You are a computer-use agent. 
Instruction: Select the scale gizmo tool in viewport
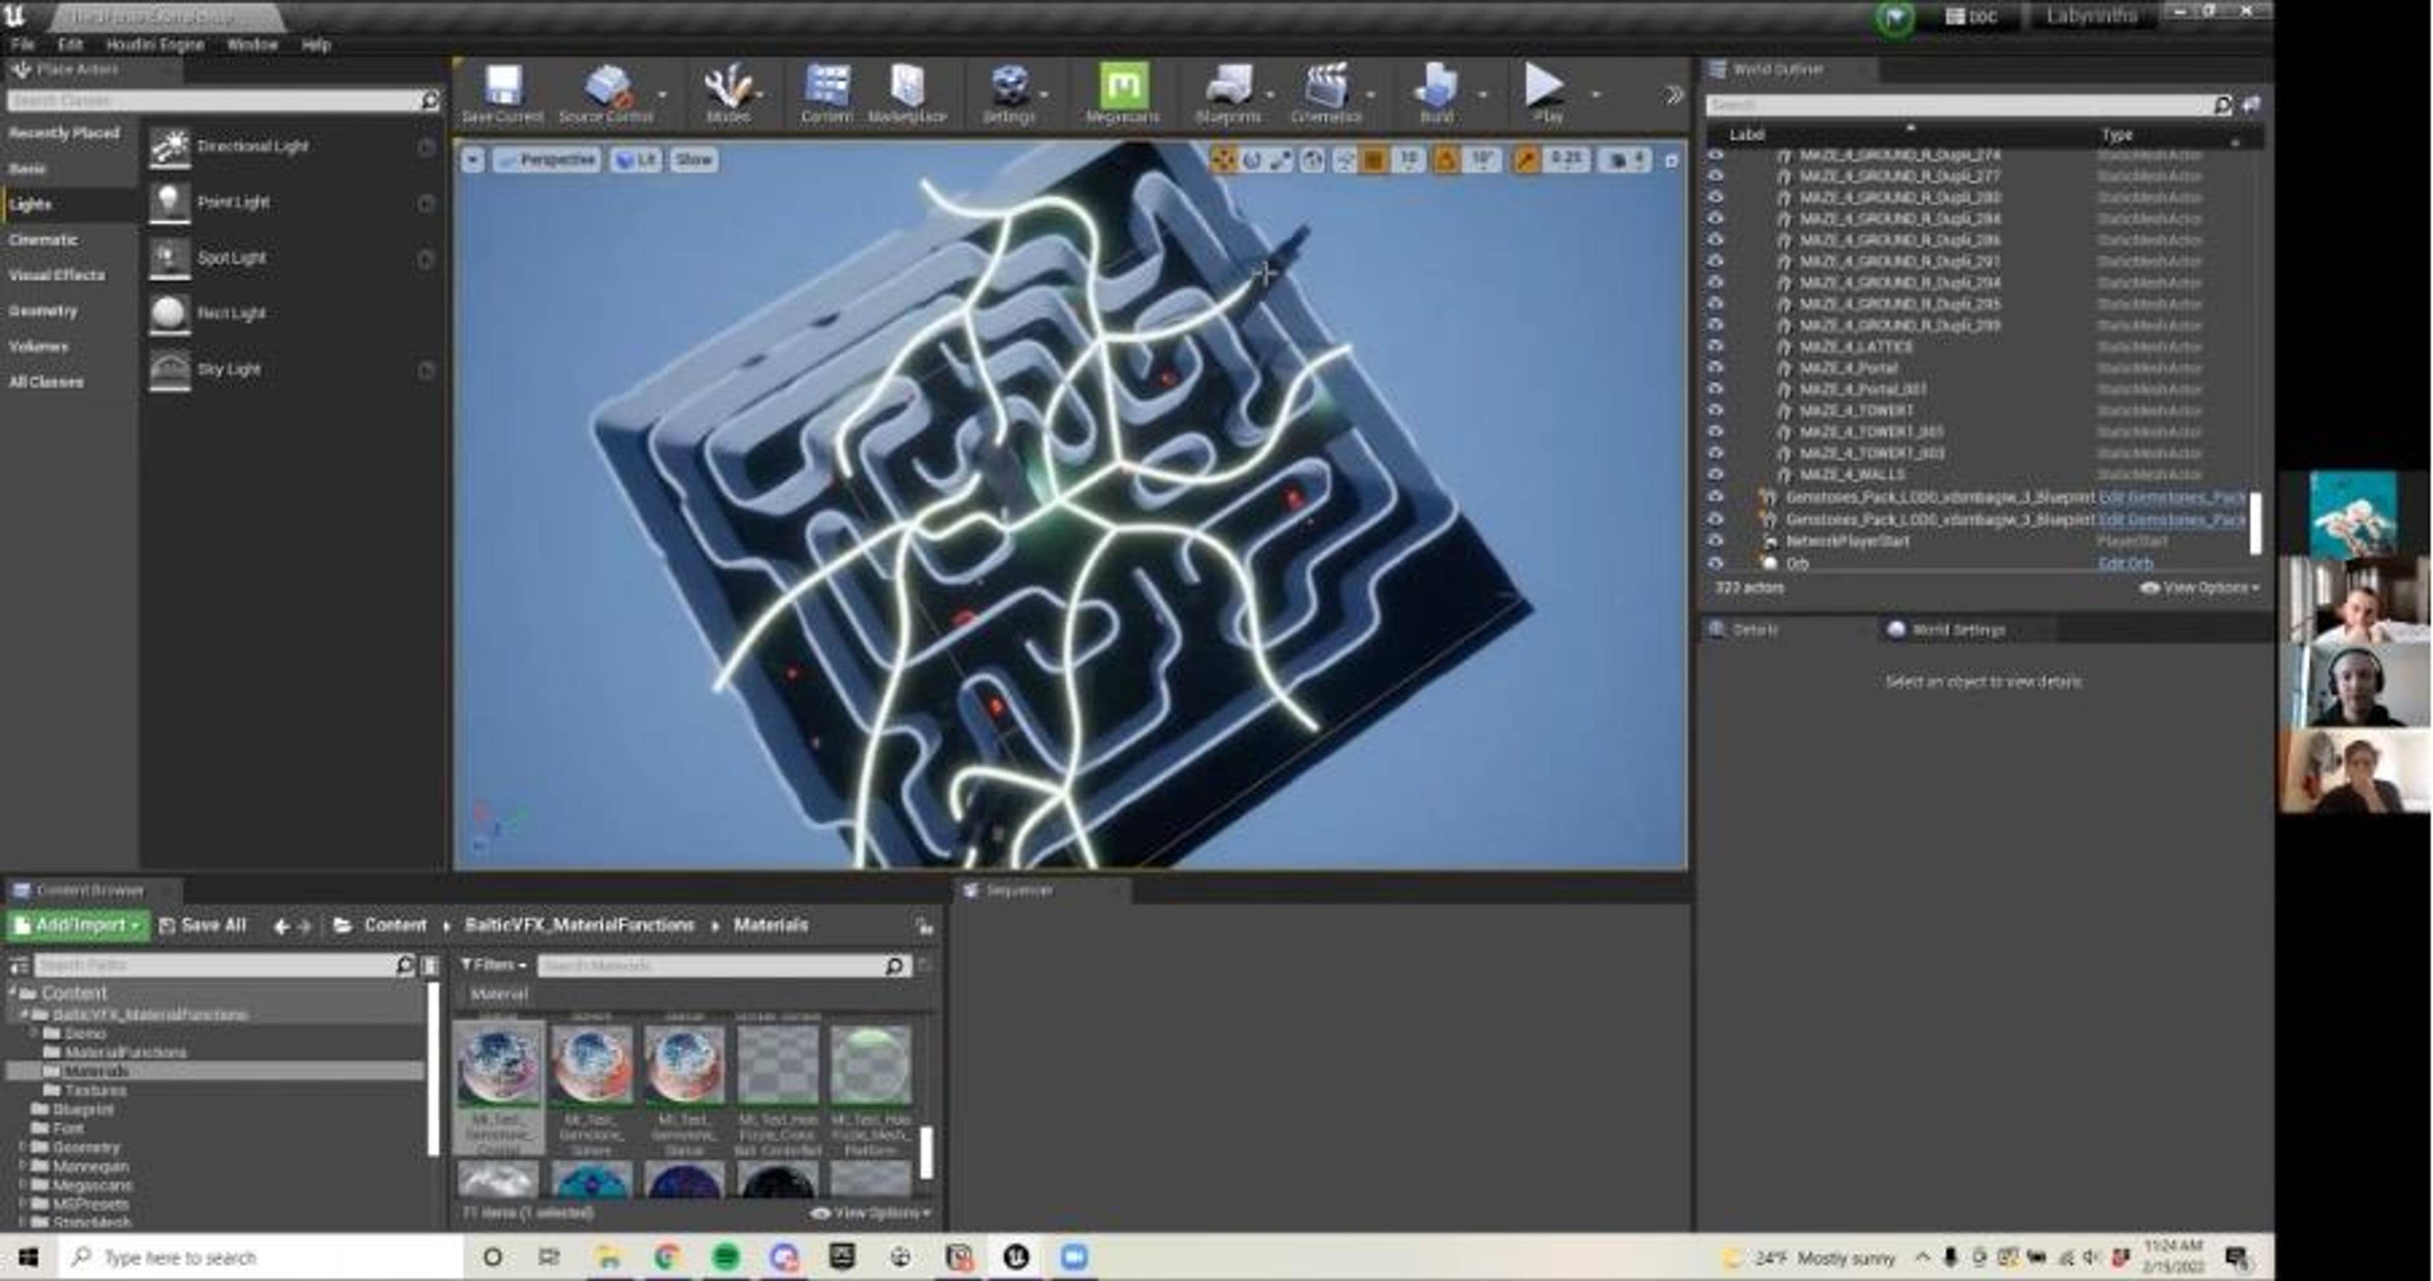tap(1280, 160)
